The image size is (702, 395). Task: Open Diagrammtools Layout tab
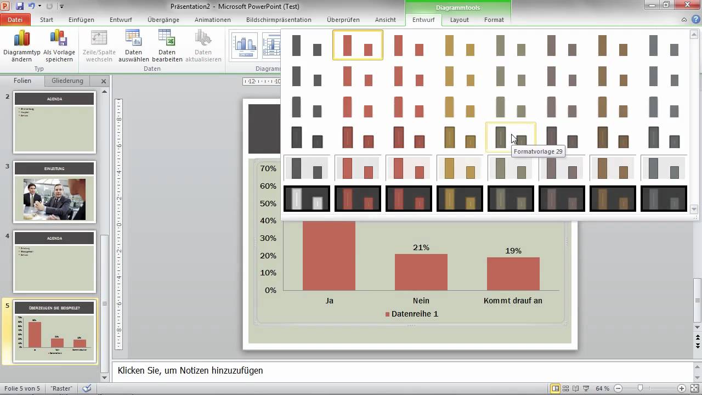click(460, 20)
